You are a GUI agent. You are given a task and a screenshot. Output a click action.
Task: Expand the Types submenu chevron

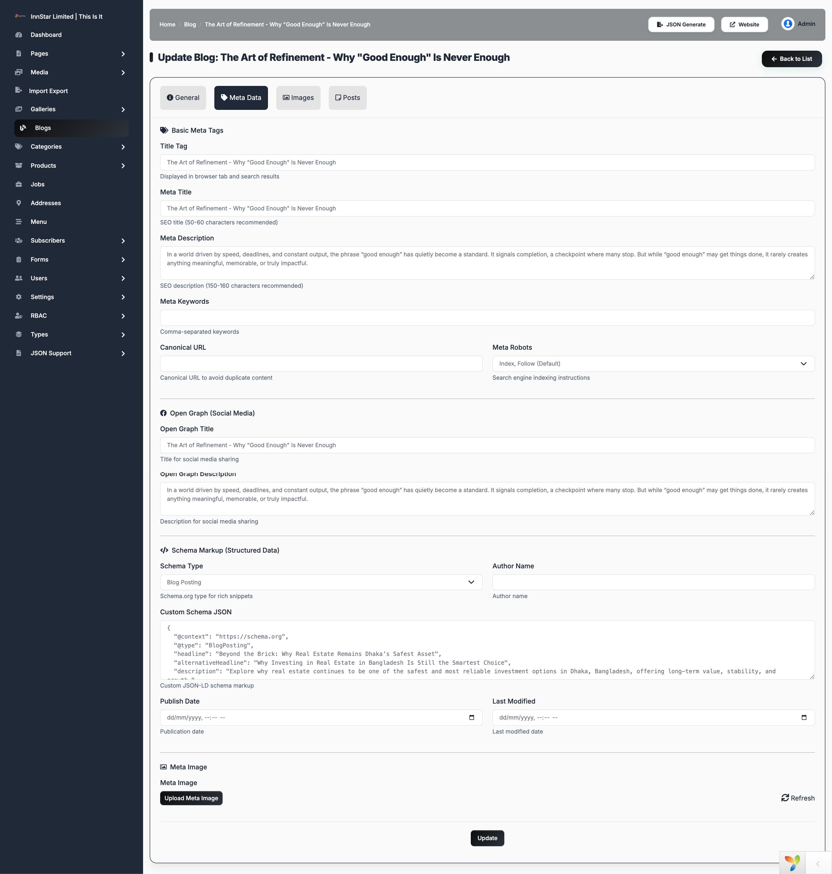click(x=123, y=335)
